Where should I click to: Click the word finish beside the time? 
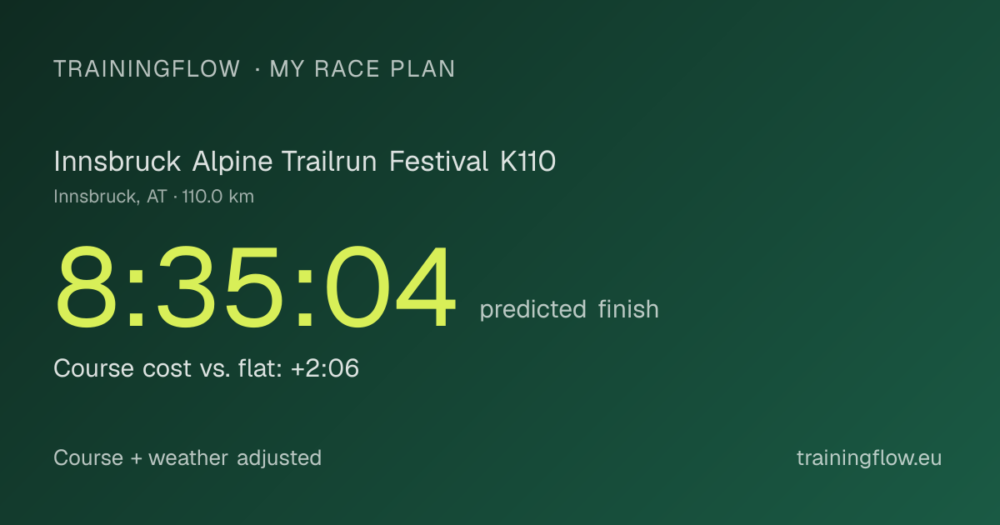tap(628, 310)
